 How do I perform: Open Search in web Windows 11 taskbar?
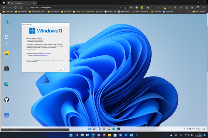click(x=94, y=129)
